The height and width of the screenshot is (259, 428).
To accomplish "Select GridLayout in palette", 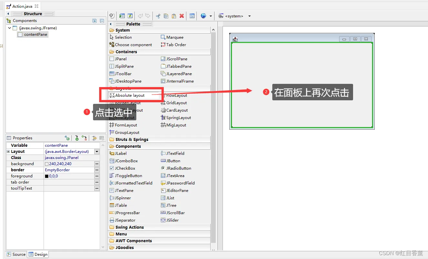I will click(174, 103).
